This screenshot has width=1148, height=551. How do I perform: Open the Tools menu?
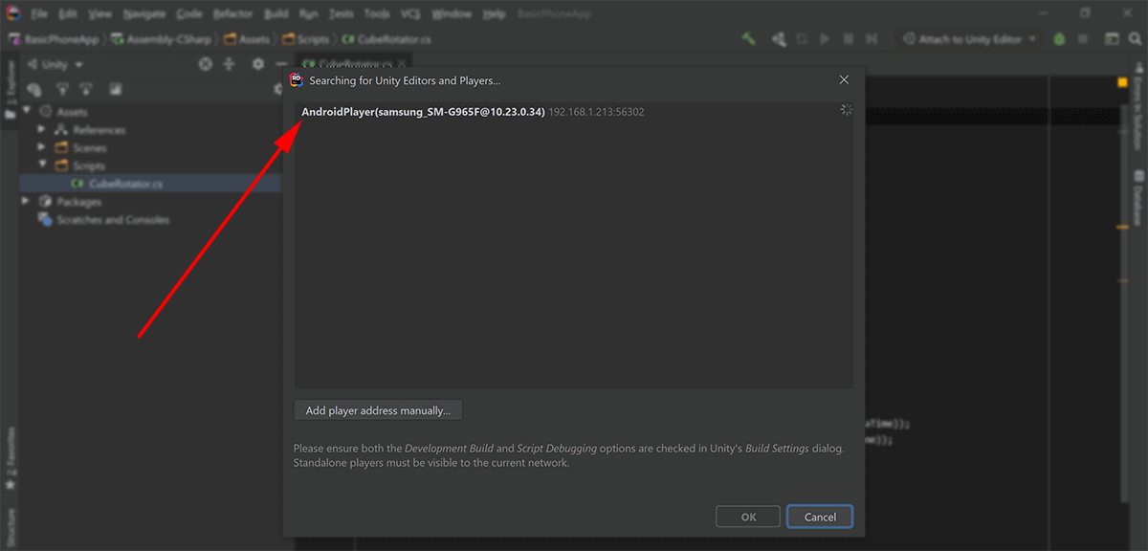click(x=377, y=14)
